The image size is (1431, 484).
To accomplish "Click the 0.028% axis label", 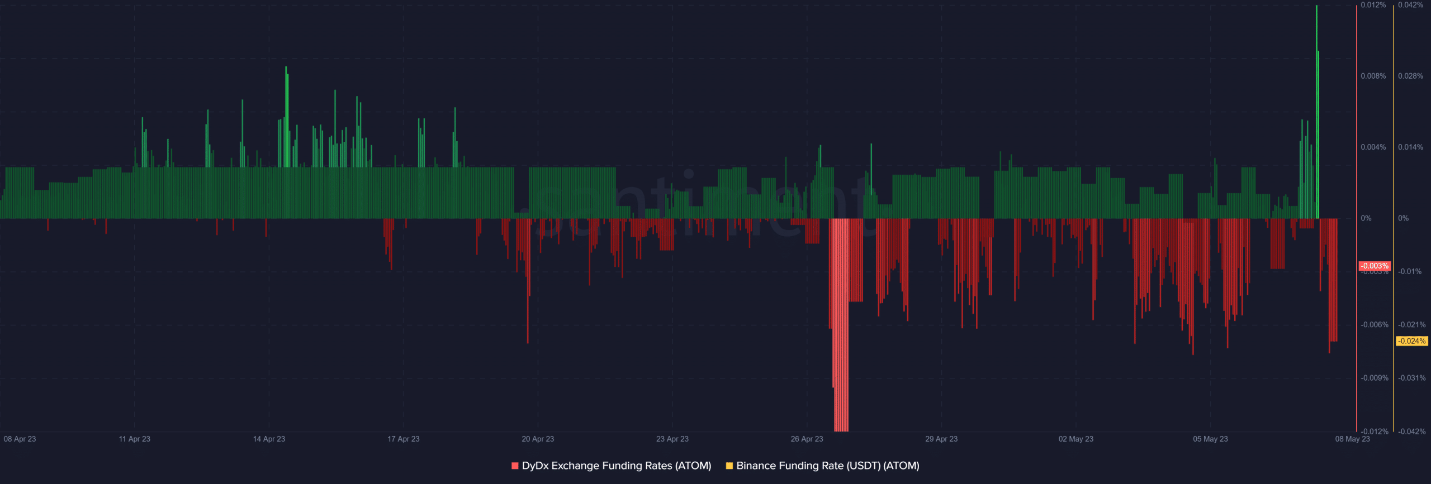I will point(1411,76).
